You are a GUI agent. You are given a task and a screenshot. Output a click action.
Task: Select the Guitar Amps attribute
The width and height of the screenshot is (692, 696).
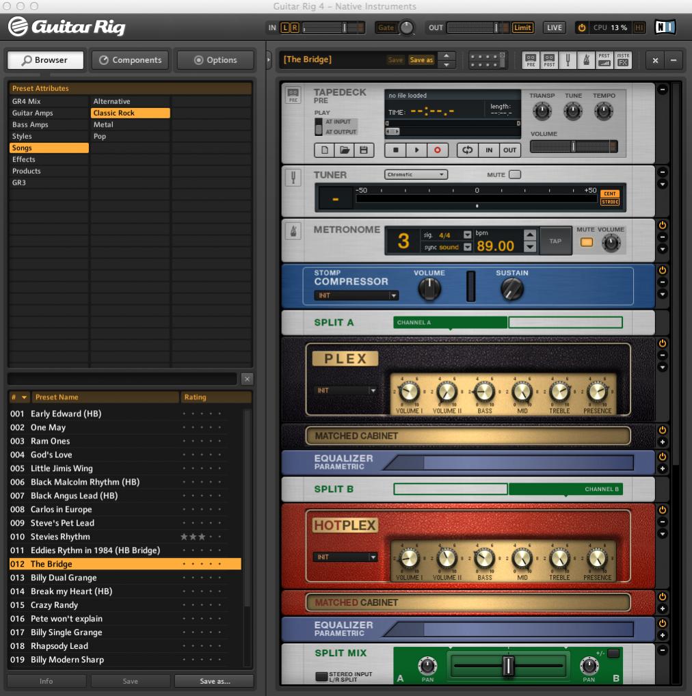49,113
